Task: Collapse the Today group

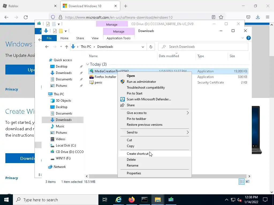Action: pos(87,64)
